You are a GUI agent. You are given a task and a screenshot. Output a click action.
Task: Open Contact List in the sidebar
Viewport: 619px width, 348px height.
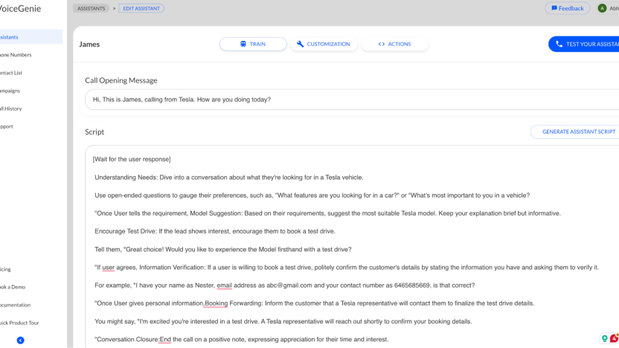tap(11, 73)
